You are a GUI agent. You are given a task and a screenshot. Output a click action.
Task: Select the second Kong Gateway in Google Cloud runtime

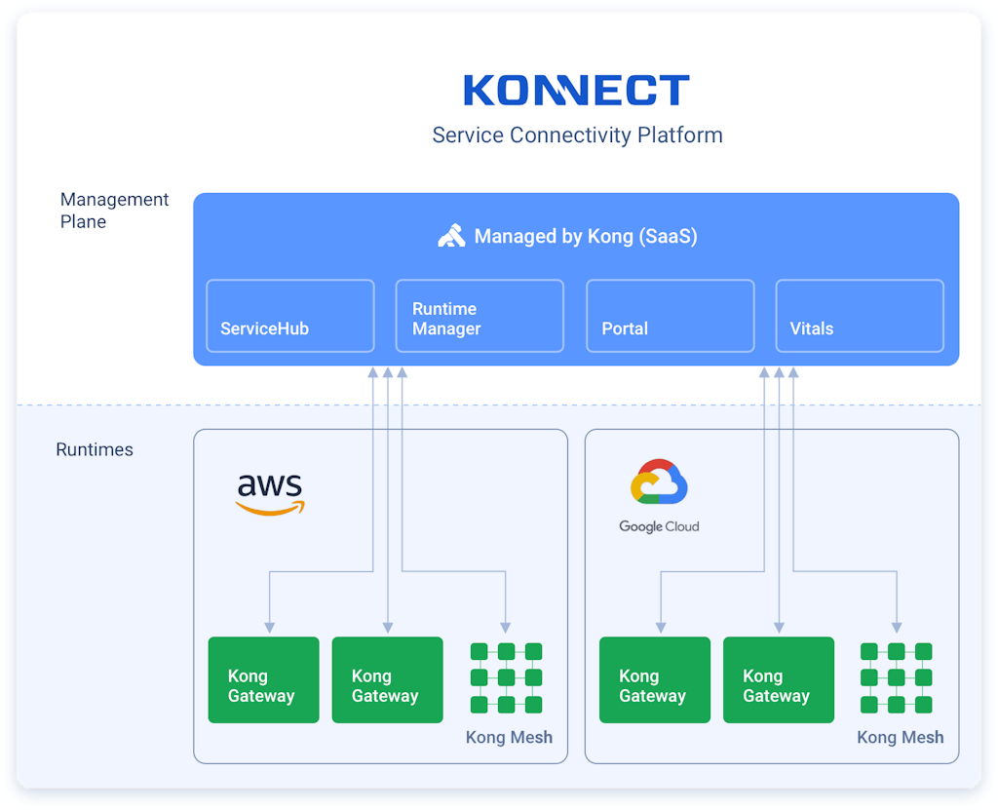(778, 680)
